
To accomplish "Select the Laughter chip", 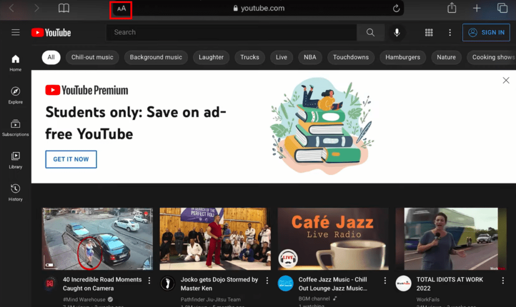I will (211, 57).
